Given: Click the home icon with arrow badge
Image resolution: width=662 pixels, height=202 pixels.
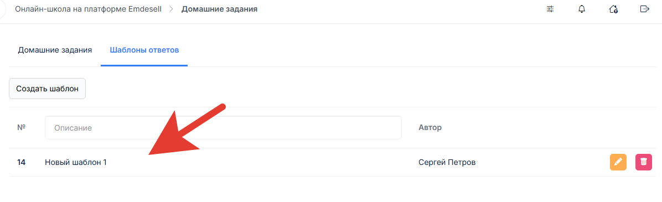Looking at the screenshot, I should pyautogui.click(x=613, y=9).
